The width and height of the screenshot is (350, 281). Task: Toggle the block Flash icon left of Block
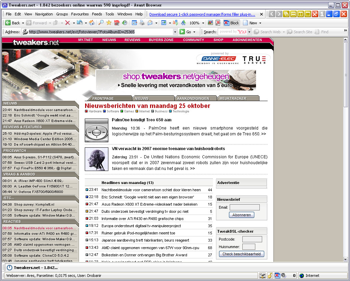218,23
